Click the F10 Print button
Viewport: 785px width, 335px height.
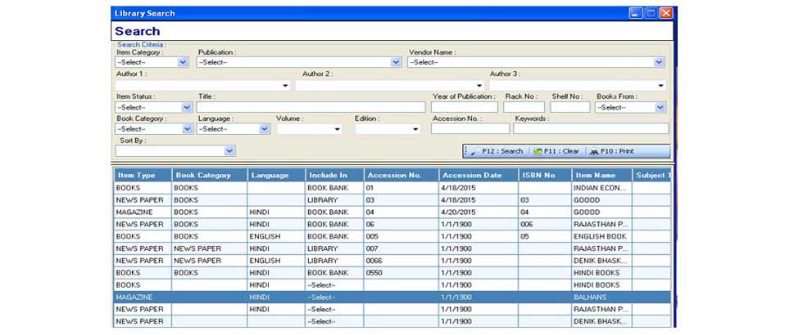coord(611,151)
